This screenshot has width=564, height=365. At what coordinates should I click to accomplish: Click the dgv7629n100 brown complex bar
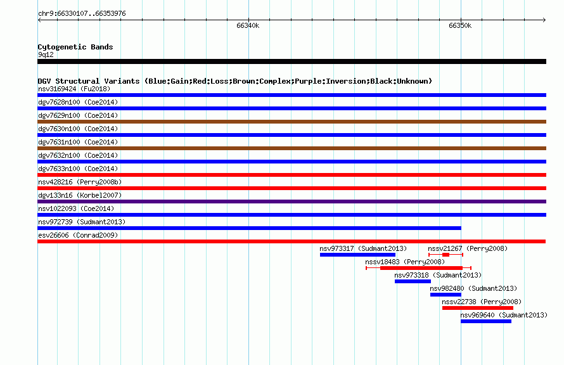(292, 122)
